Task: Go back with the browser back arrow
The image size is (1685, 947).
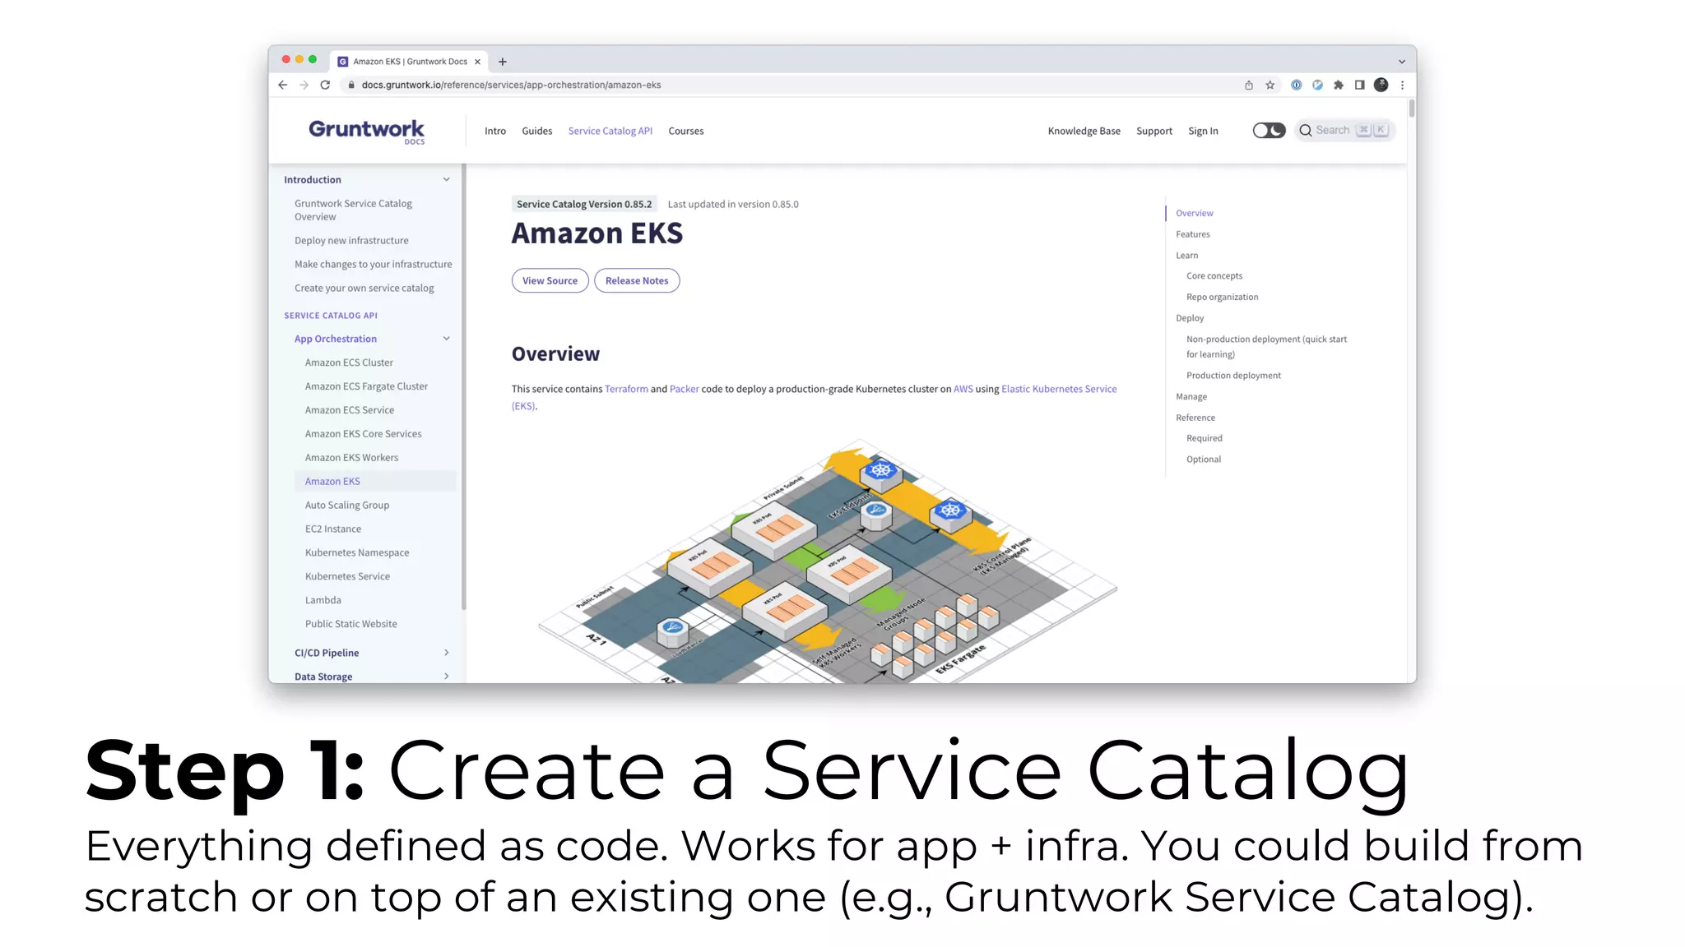Action: (282, 85)
